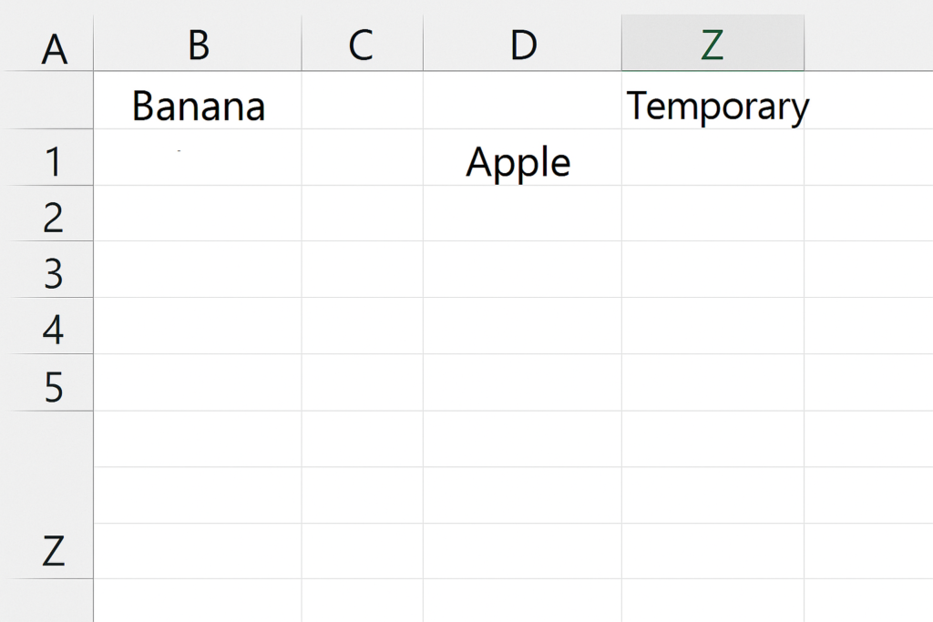
Task: Click the cell containing Temporary
Action: click(x=713, y=100)
